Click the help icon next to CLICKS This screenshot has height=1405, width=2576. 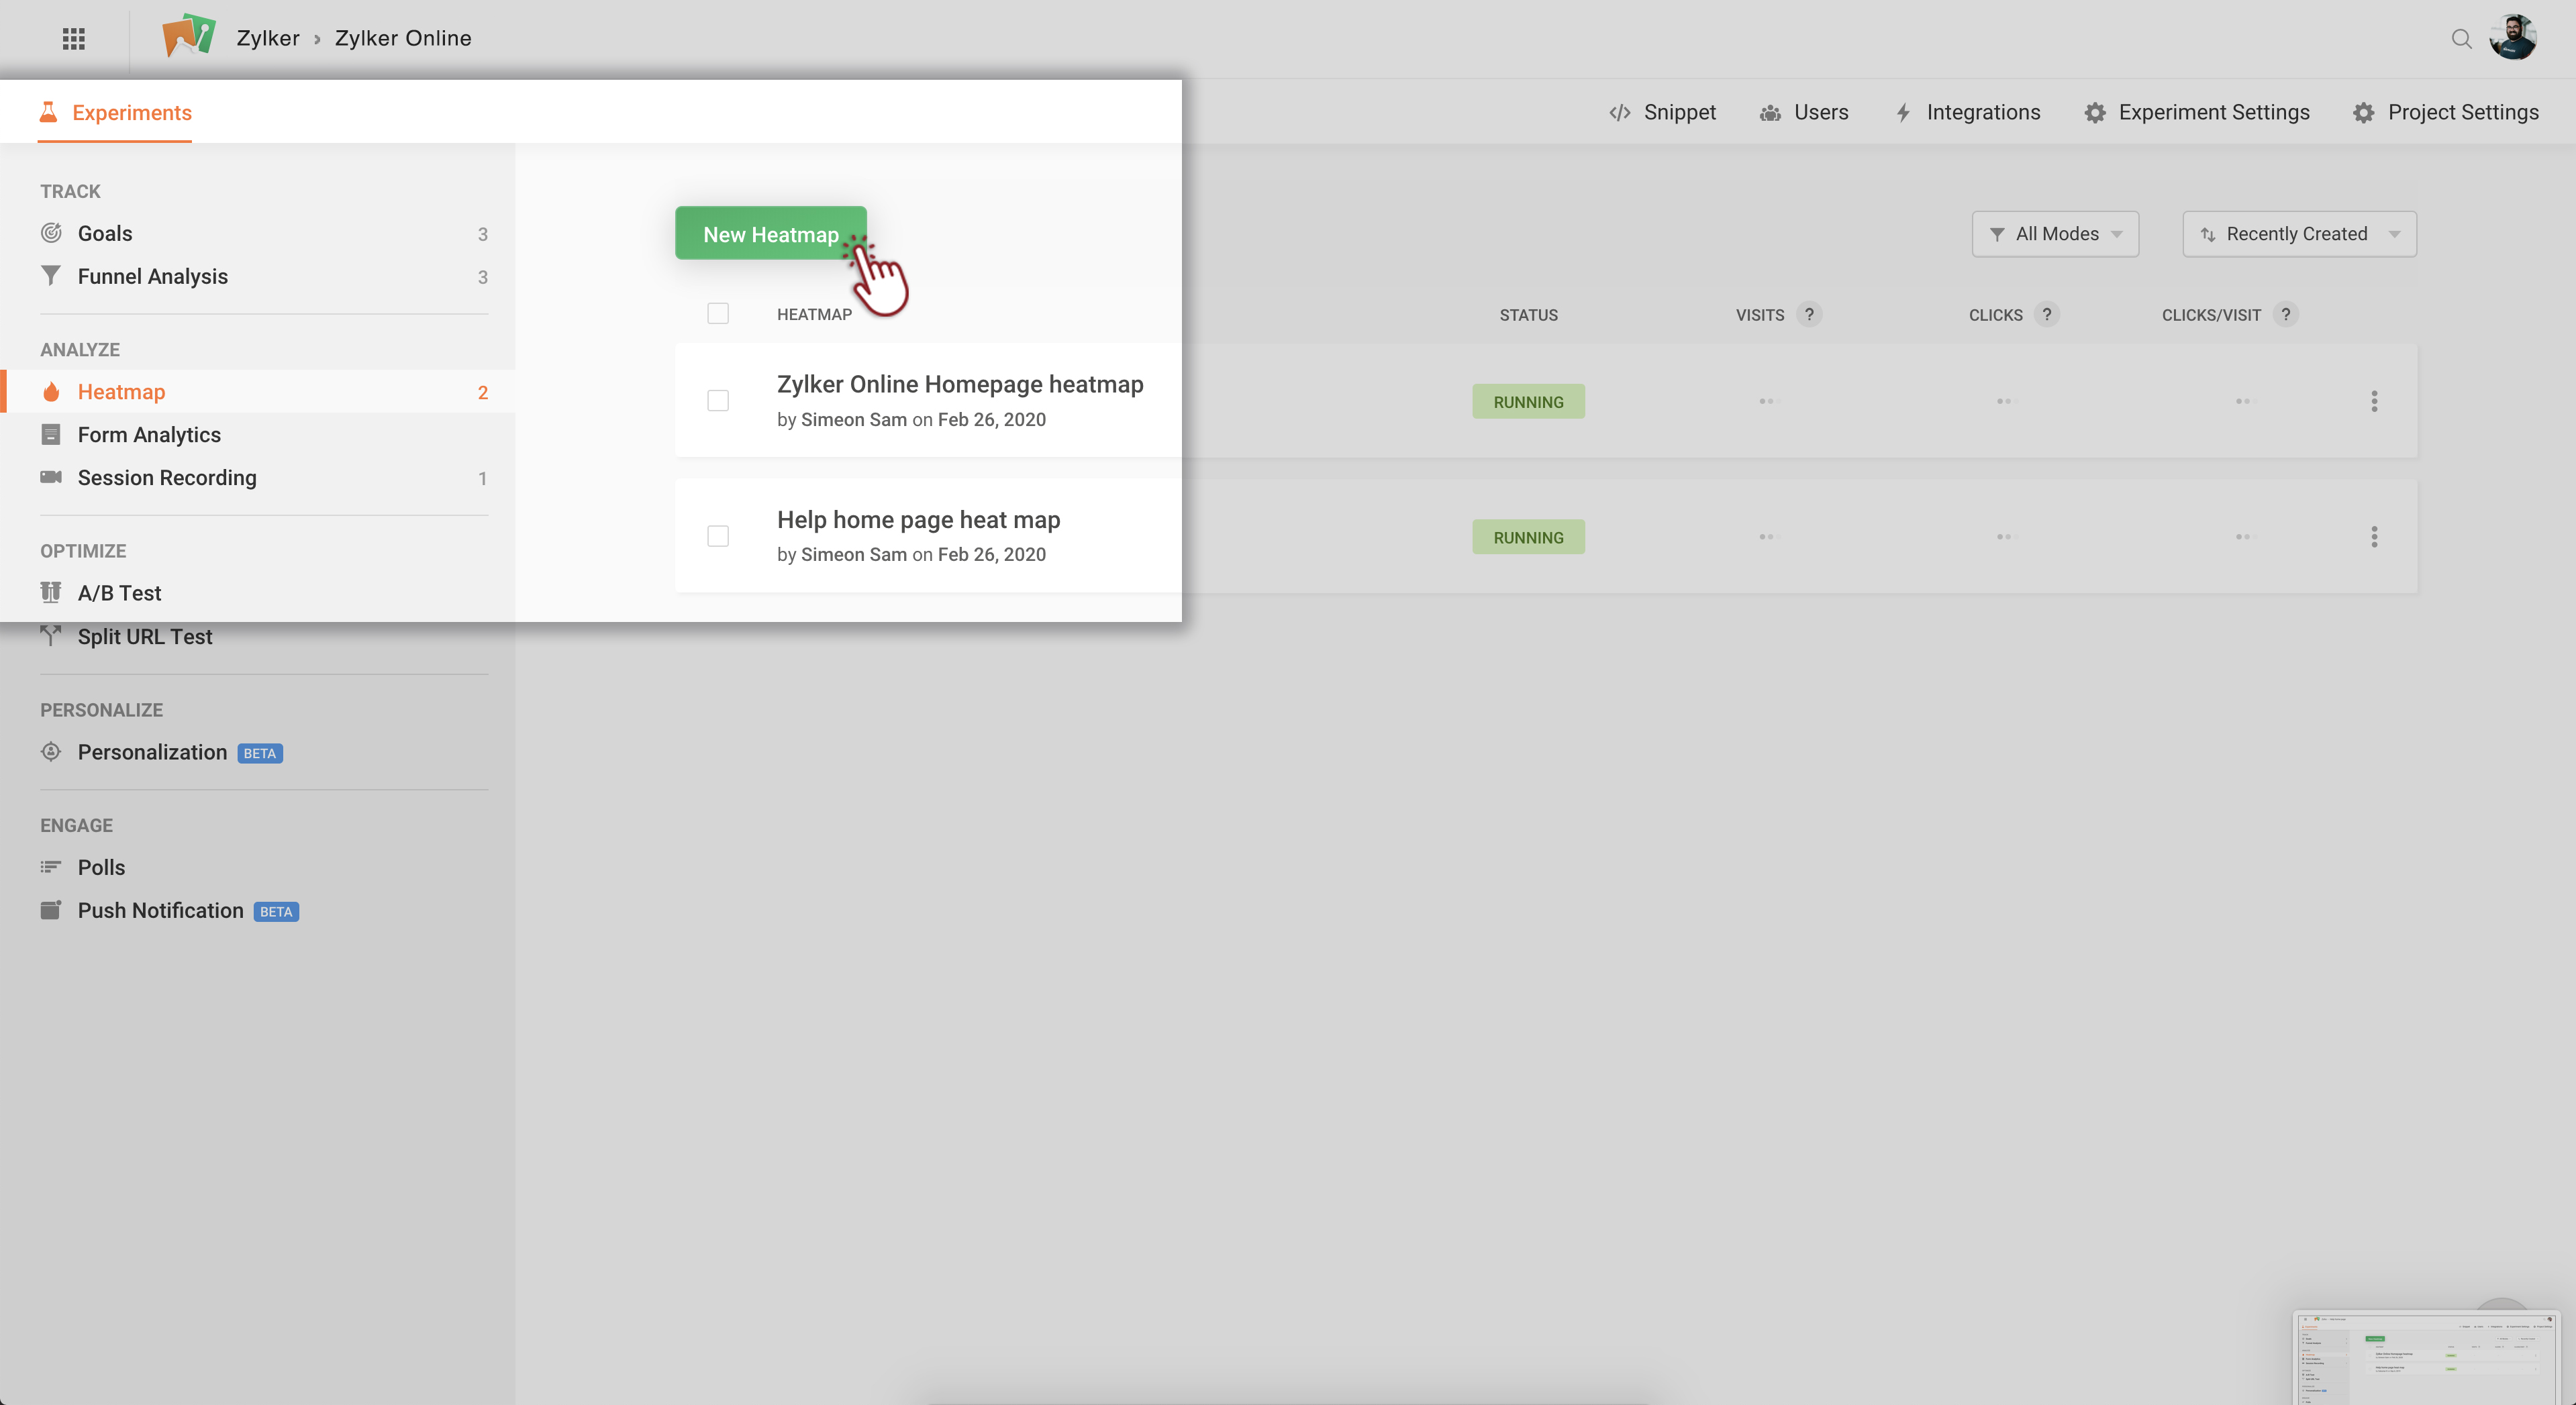click(2047, 314)
